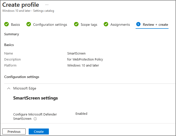This screenshot has width=176, height=136.
Task: Open the Configuration settings step tab
Action: [x=47, y=24]
